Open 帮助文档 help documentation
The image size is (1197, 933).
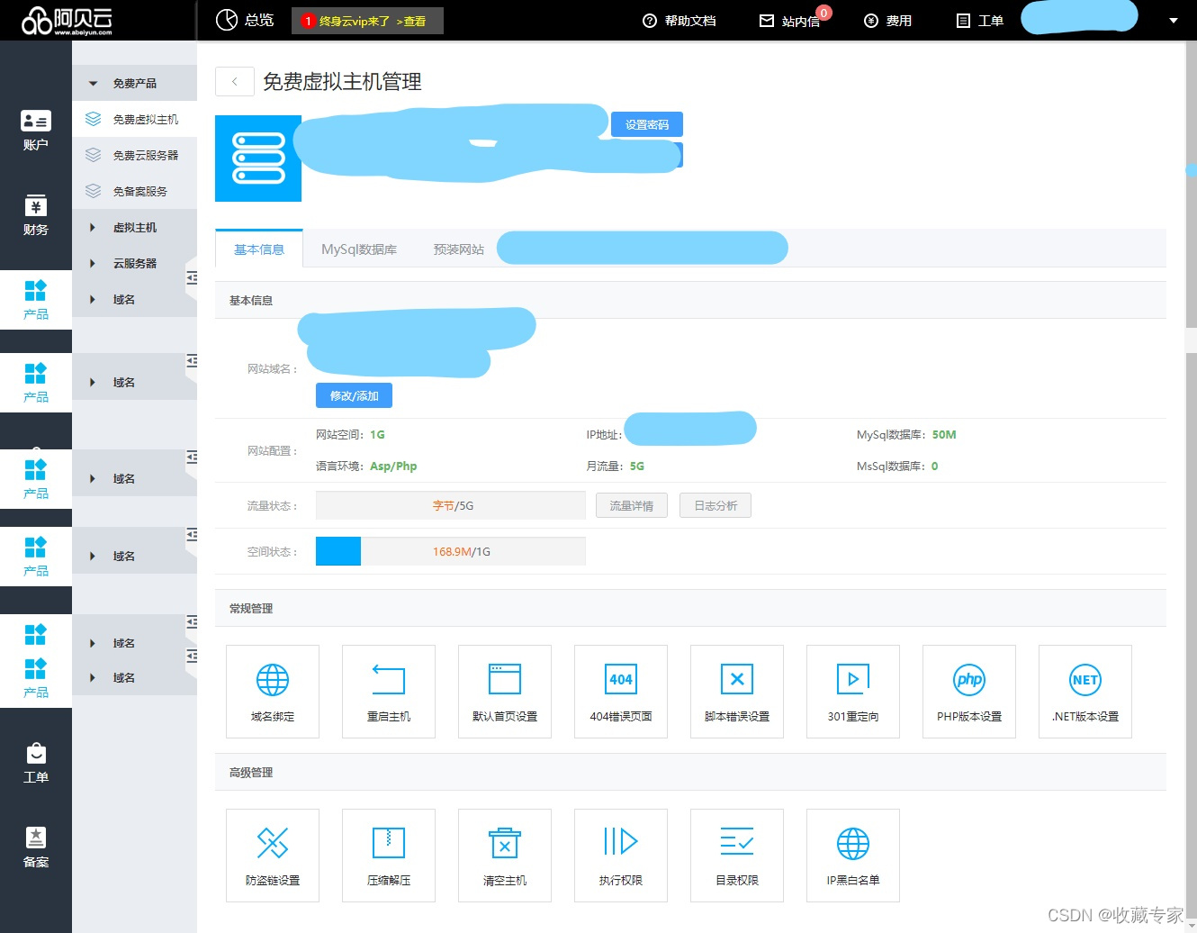679,21
